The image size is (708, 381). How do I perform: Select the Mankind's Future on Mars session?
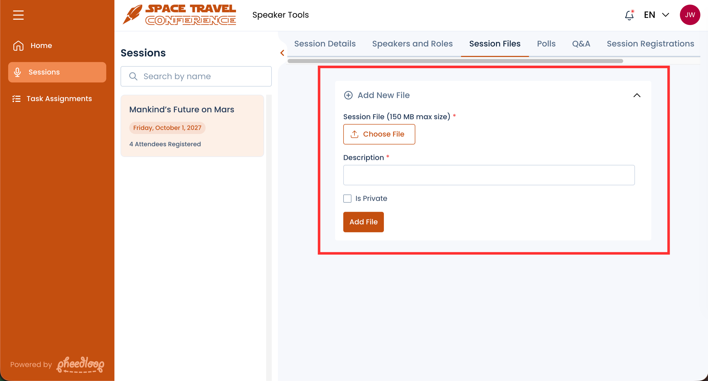192,126
